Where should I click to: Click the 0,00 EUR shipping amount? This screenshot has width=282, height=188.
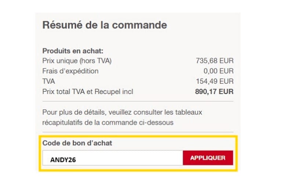pyautogui.click(x=218, y=71)
